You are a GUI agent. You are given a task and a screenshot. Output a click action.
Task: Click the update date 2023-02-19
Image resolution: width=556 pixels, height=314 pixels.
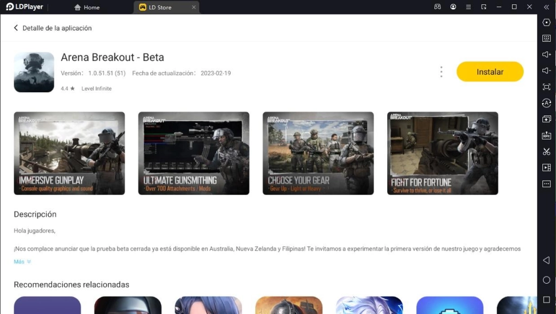[216, 73]
